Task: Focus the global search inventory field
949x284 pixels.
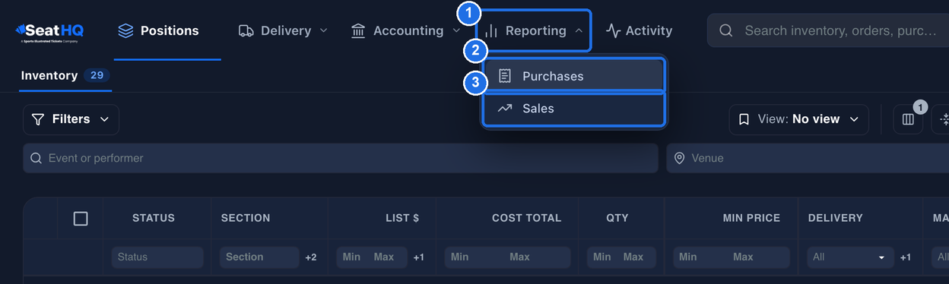Action: pyautogui.click(x=829, y=30)
